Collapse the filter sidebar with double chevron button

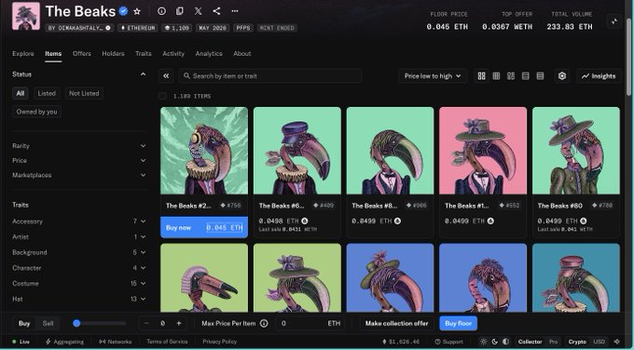click(x=166, y=76)
